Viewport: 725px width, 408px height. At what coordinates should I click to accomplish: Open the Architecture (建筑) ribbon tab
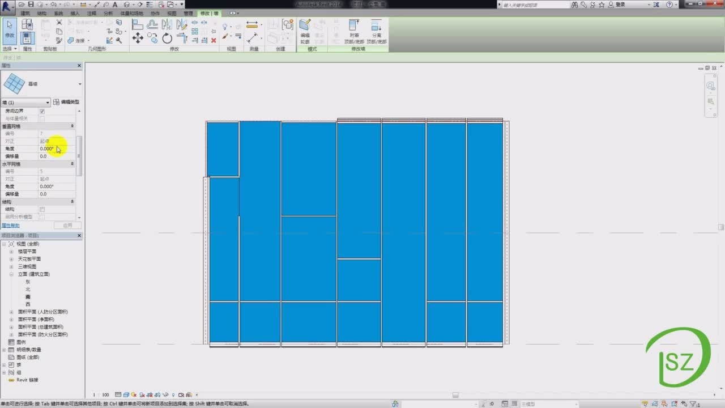(25, 13)
